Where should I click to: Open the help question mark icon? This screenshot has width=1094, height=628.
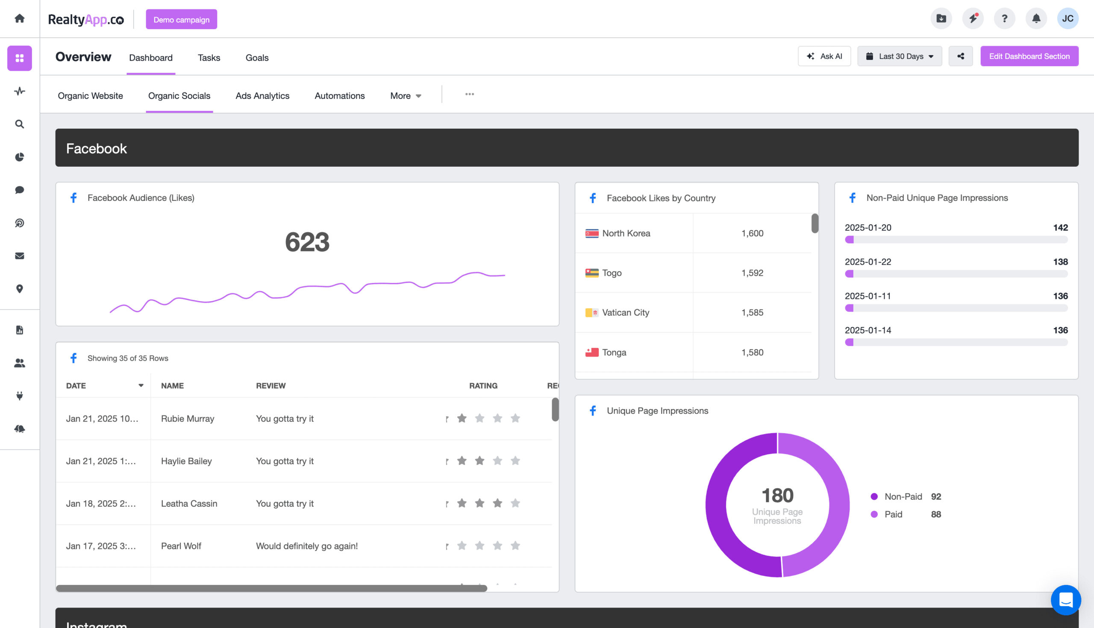click(x=1004, y=18)
